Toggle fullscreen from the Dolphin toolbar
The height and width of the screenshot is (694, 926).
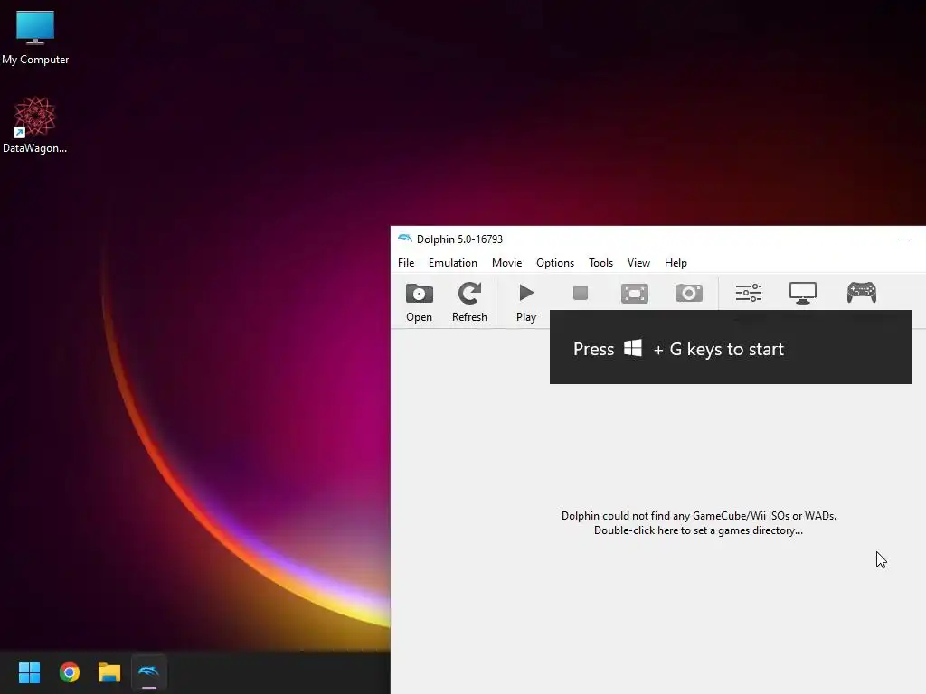[635, 294]
